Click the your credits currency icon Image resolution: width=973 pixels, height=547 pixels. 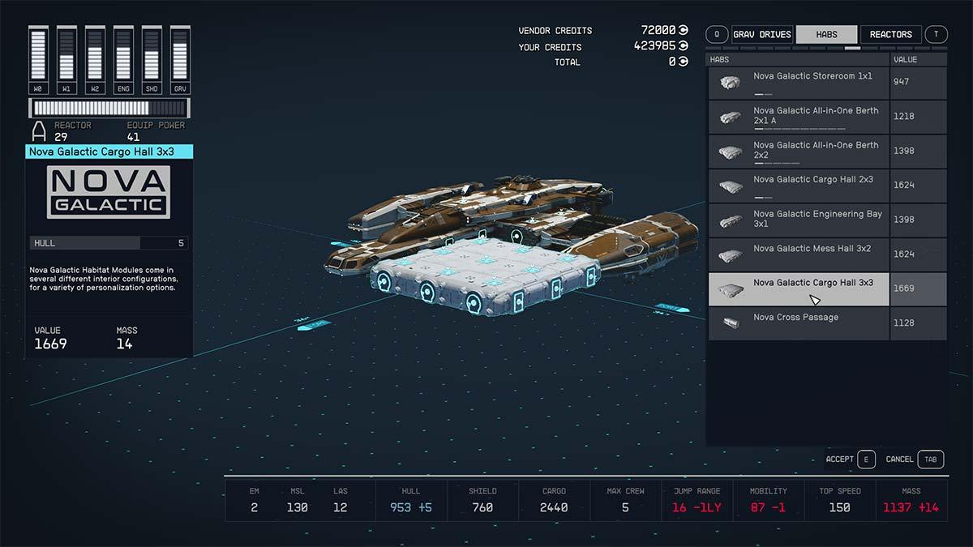[x=684, y=46]
